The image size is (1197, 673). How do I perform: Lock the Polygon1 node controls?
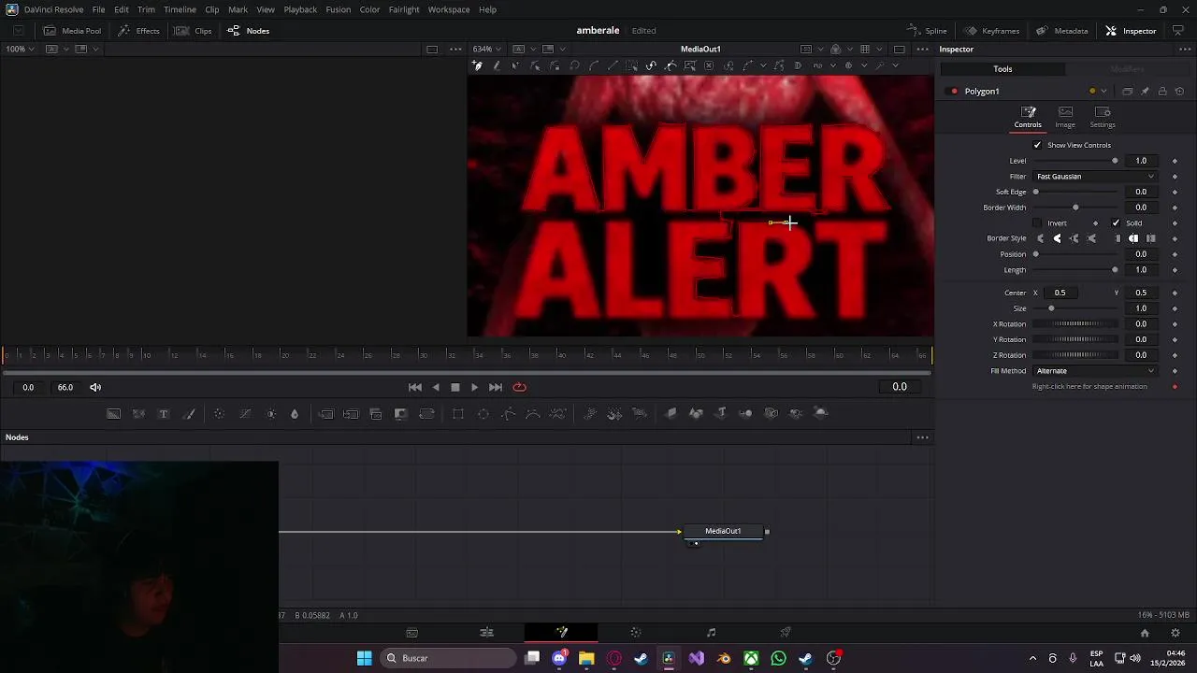1162,92
